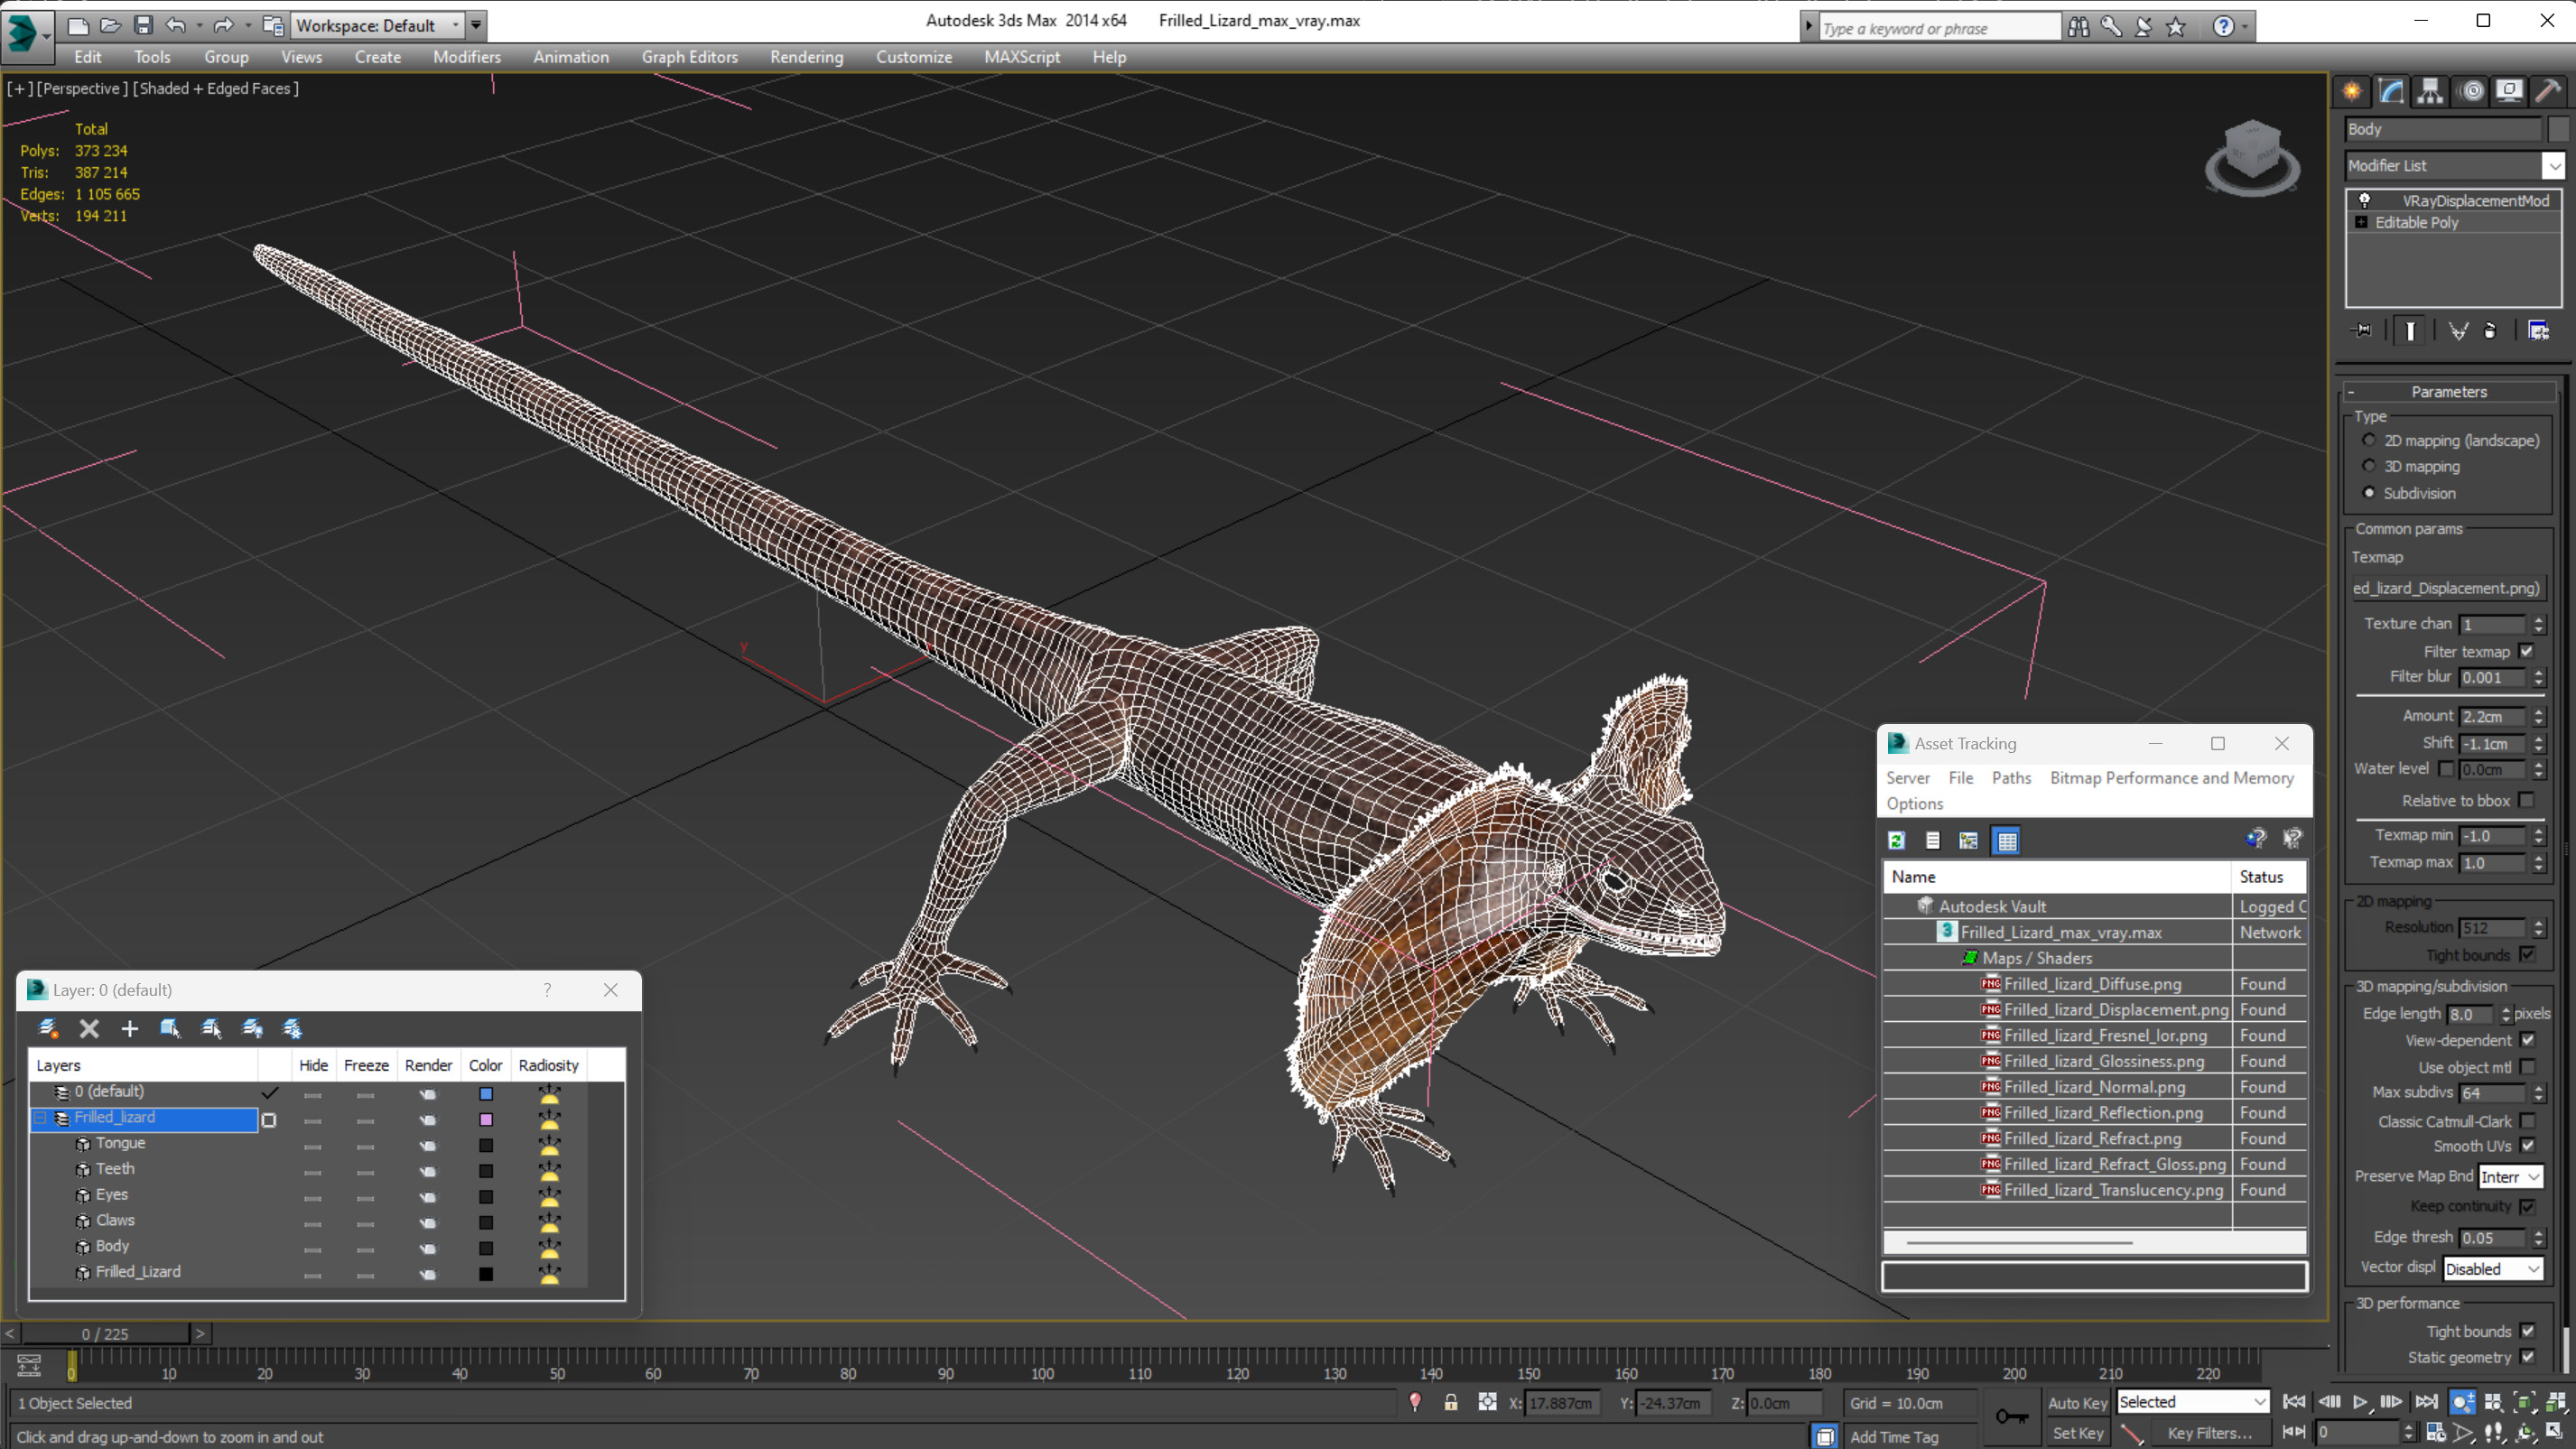Click Configure Modifier Sets icon

[2538, 330]
